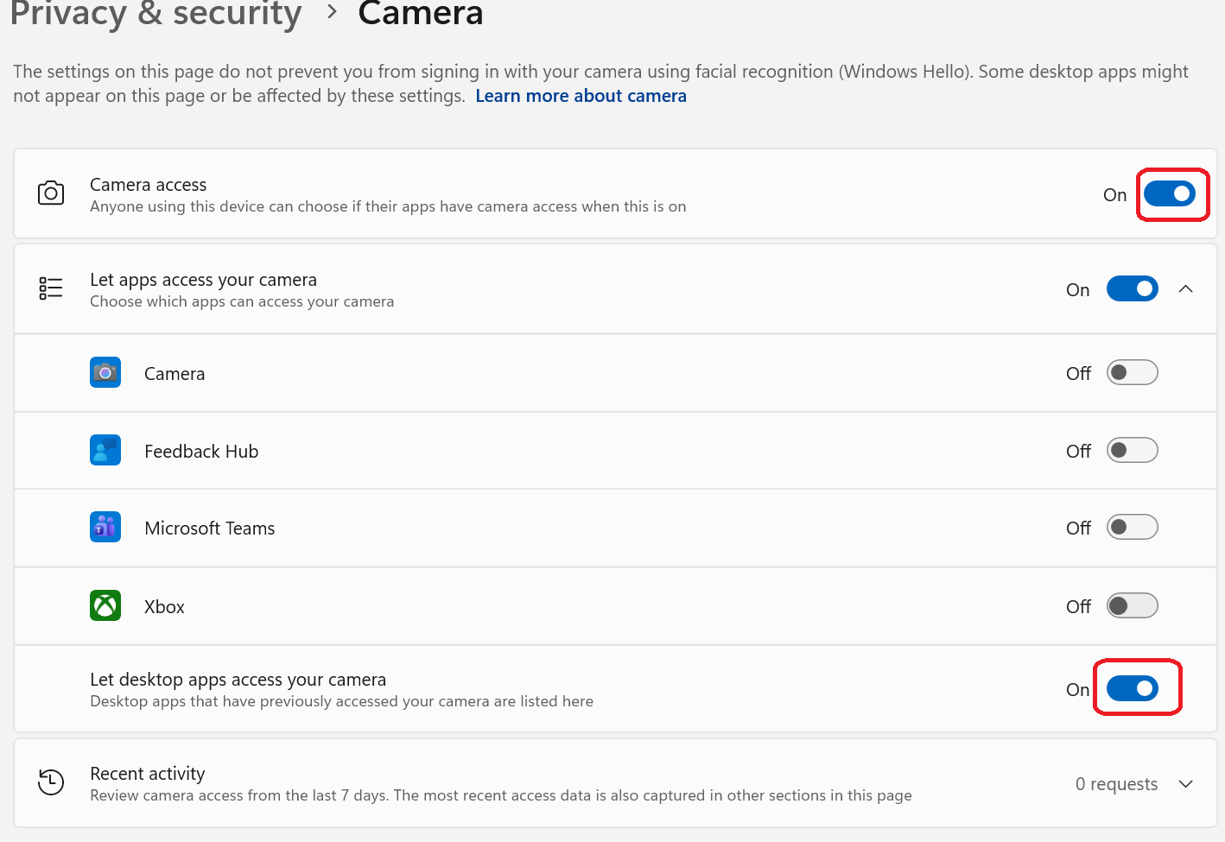This screenshot has height=842, width=1225.
Task: Go back to Privacy & security breadcrumb
Action: [x=156, y=14]
